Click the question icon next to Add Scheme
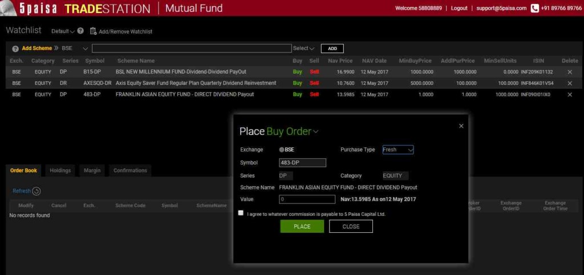584x275 pixels. pyautogui.click(x=15, y=48)
